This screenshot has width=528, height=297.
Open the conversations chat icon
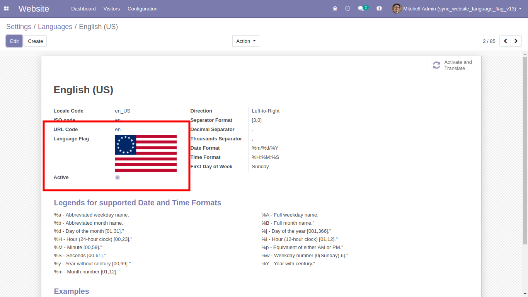click(361, 9)
